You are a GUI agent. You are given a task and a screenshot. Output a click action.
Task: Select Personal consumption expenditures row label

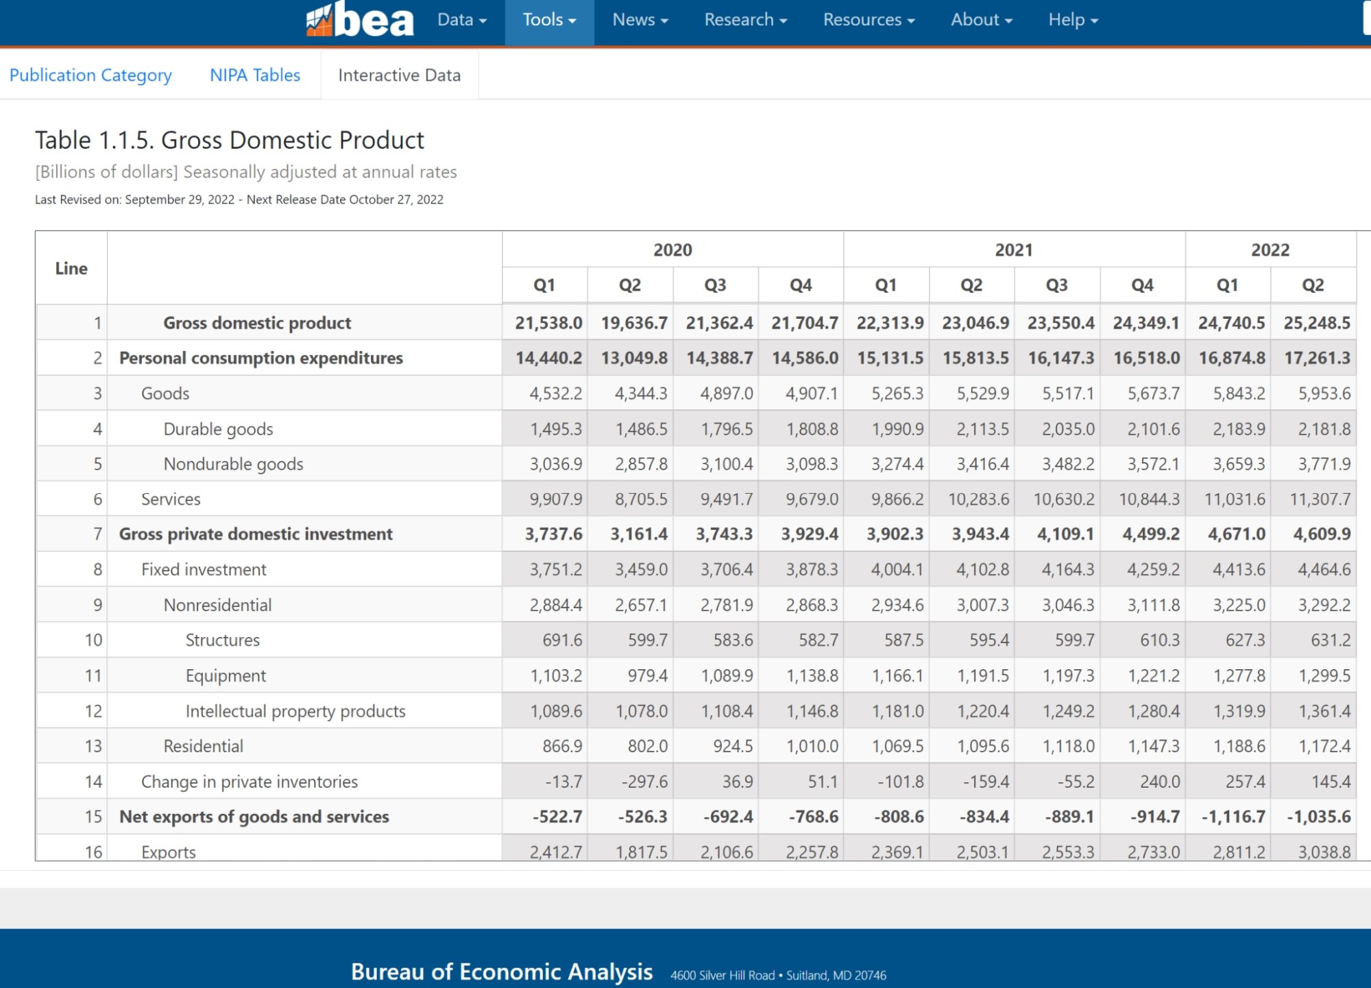pos(261,358)
